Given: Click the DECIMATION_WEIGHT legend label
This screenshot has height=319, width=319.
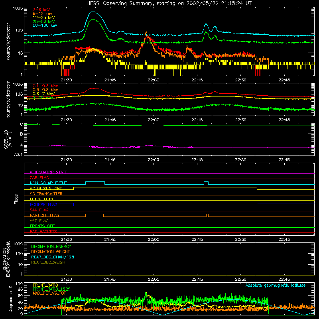Looking at the screenshot, I should 51,252.
